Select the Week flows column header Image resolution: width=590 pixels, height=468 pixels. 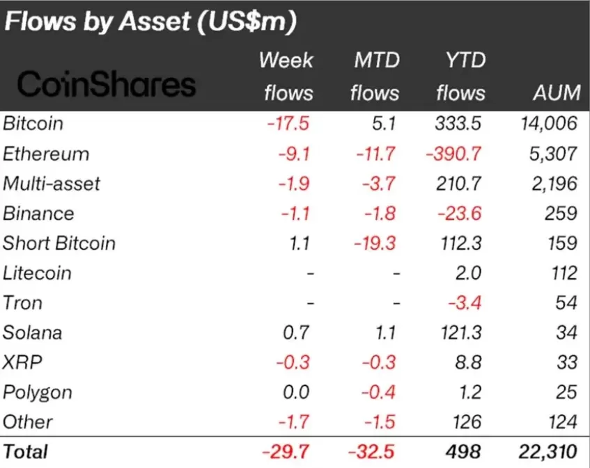(x=286, y=76)
